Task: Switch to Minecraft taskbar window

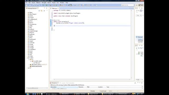Action: click(66, 94)
